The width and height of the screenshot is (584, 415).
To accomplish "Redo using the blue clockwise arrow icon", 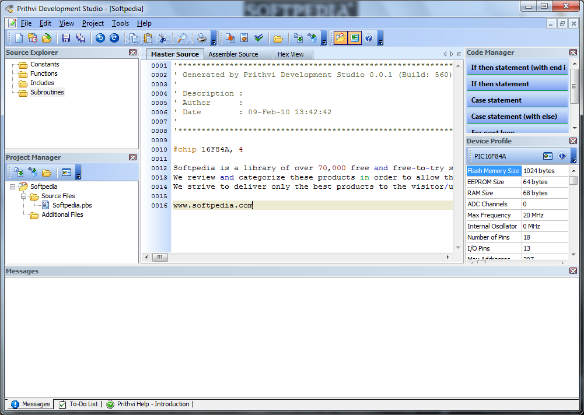I will (x=114, y=38).
